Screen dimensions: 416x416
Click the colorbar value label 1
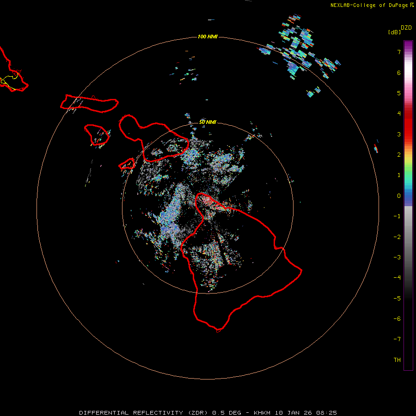[399, 175]
